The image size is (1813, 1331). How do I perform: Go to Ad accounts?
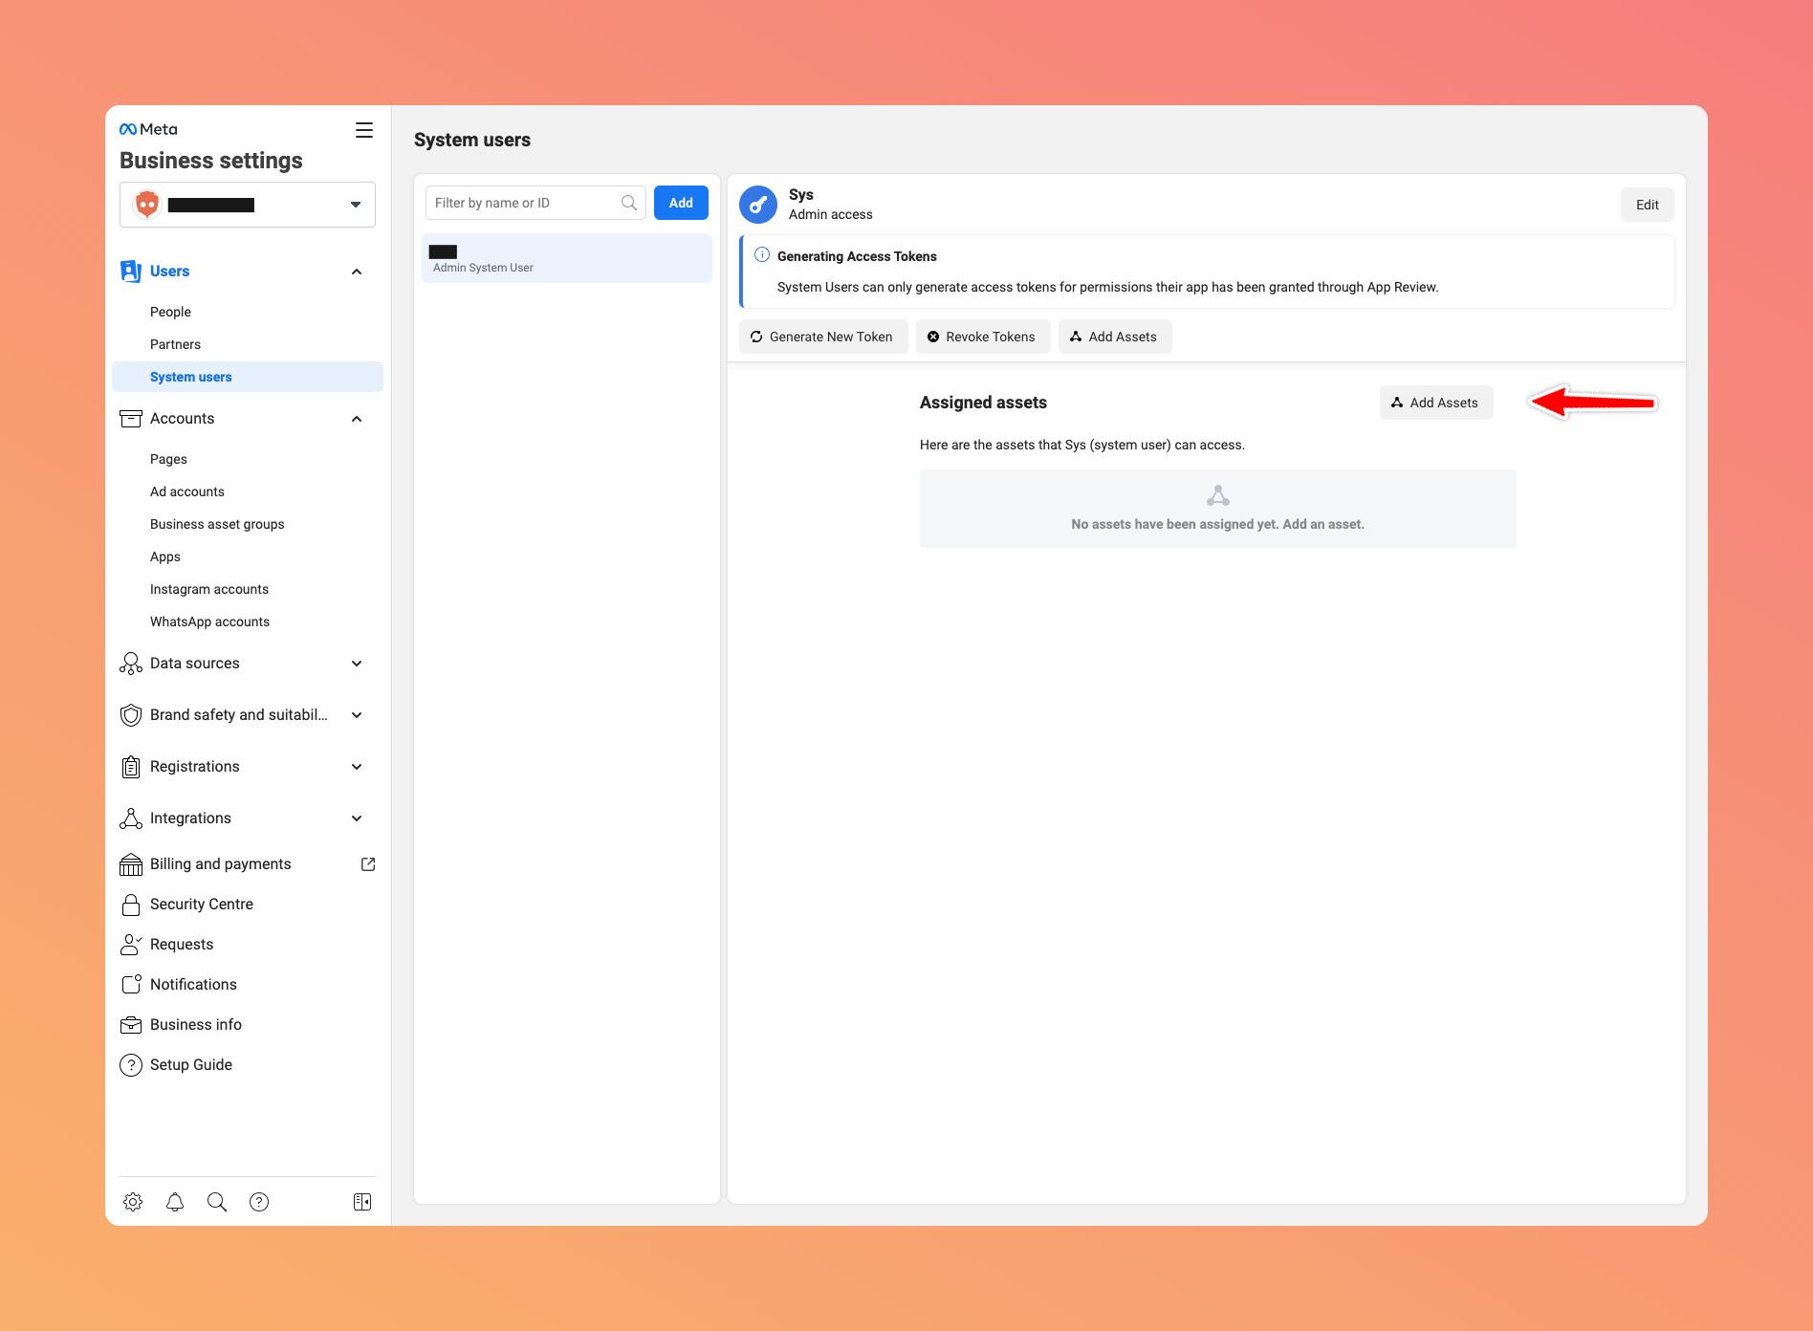point(187,491)
